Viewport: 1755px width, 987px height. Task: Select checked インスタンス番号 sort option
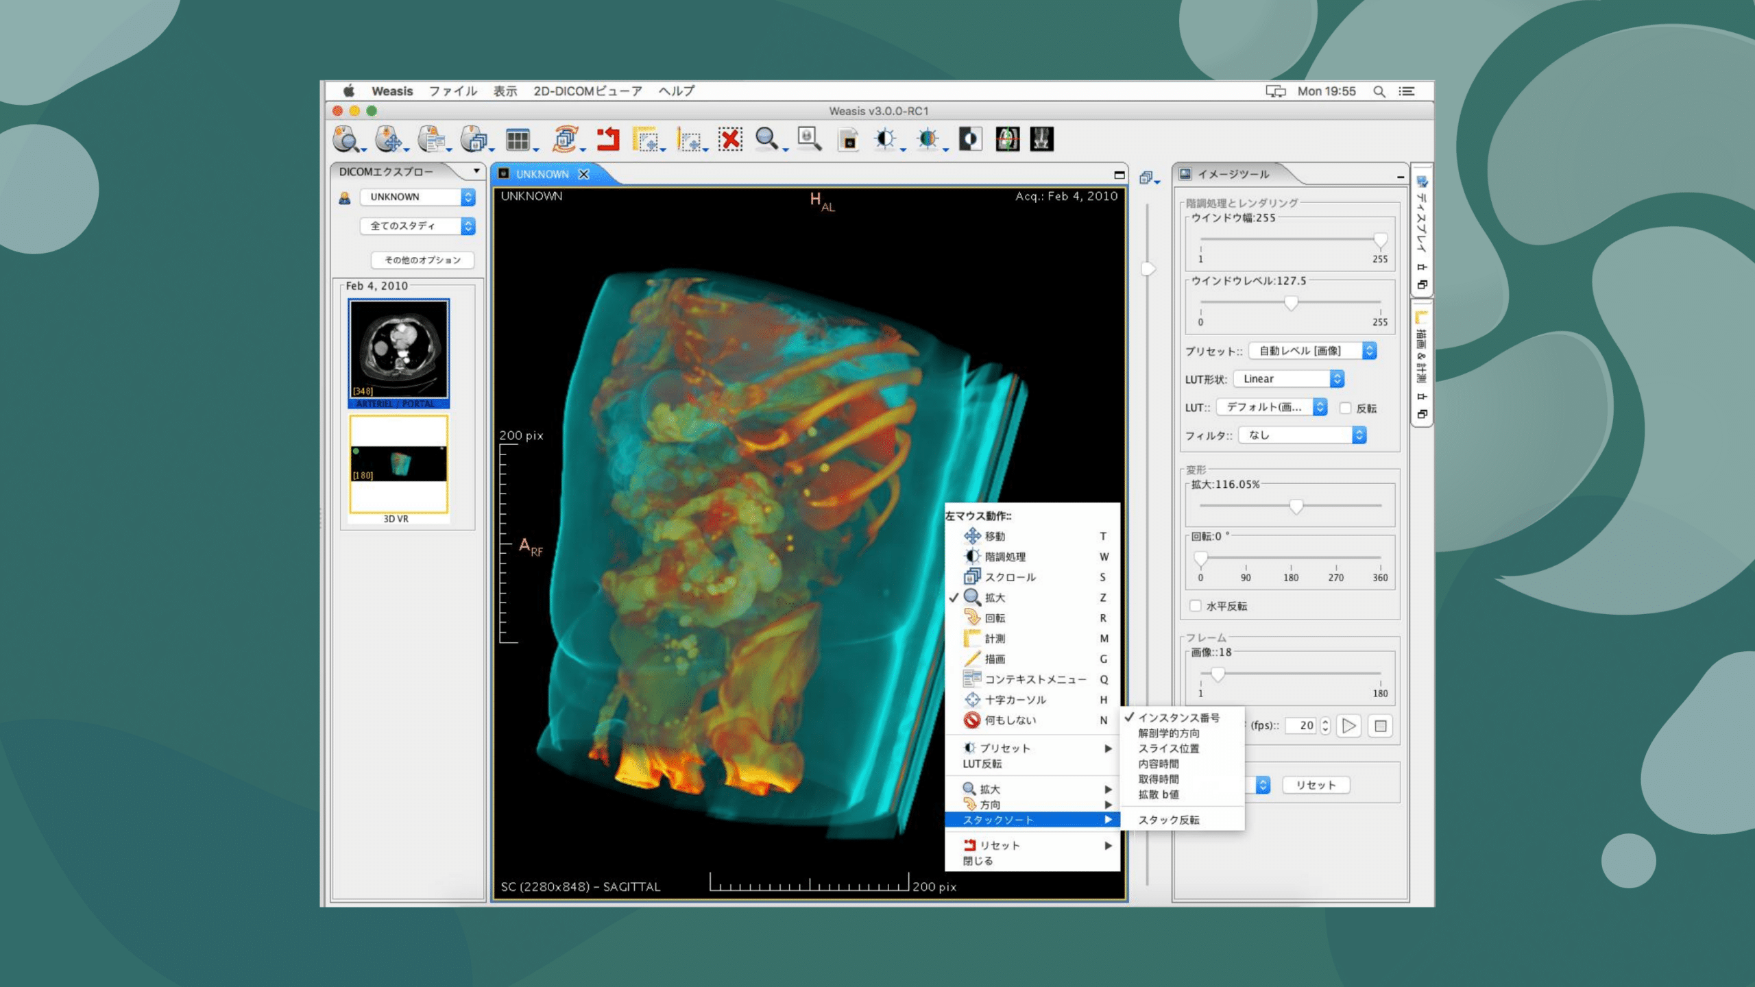(1178, 718)
